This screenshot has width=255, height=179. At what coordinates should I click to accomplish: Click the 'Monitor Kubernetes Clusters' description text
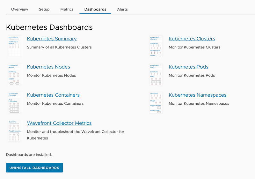[194, 47]
